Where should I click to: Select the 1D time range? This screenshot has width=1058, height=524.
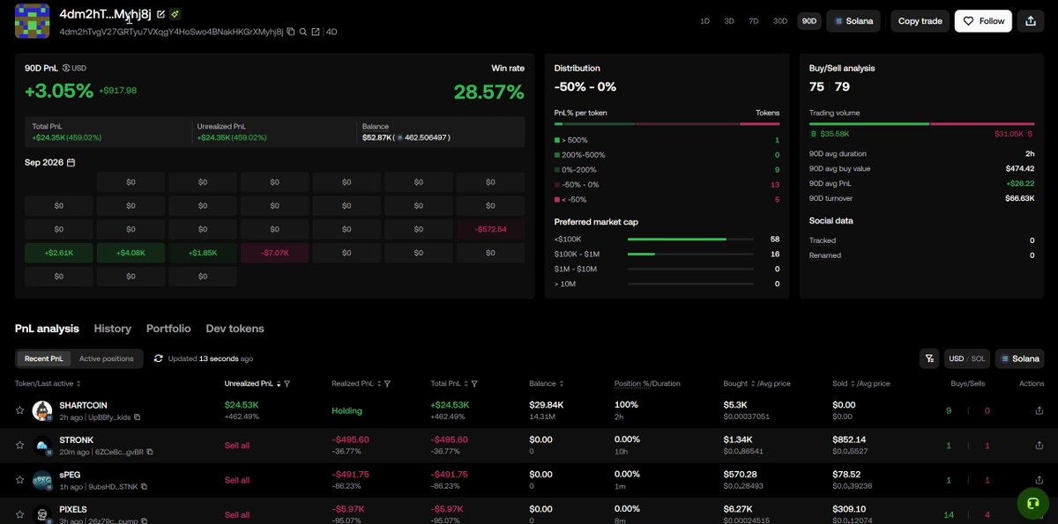pyautogui.click(x=704, y=21)
